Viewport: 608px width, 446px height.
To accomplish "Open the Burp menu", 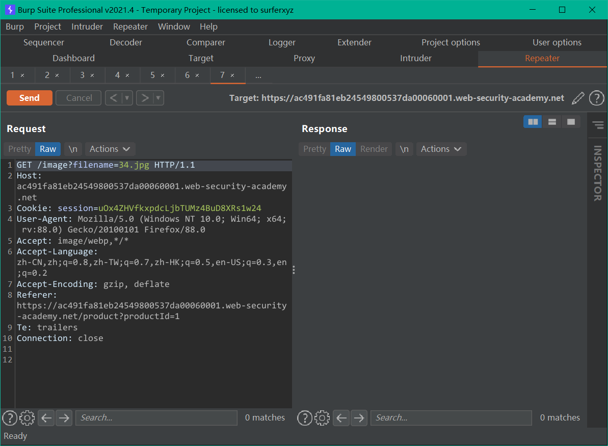I will click(15, 27).
